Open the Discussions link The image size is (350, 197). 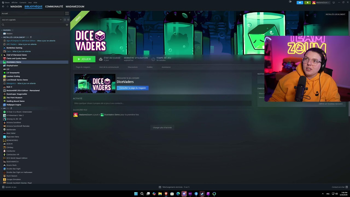coord(133,67)
